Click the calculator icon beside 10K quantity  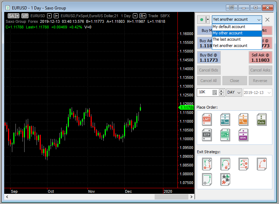[215, 93]
